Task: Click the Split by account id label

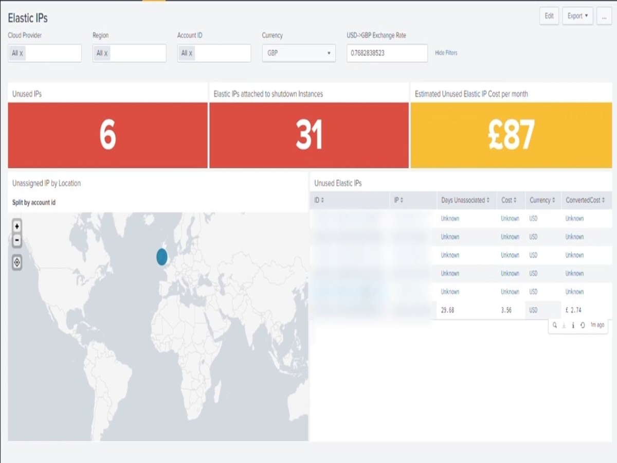Action: [34, 203]
